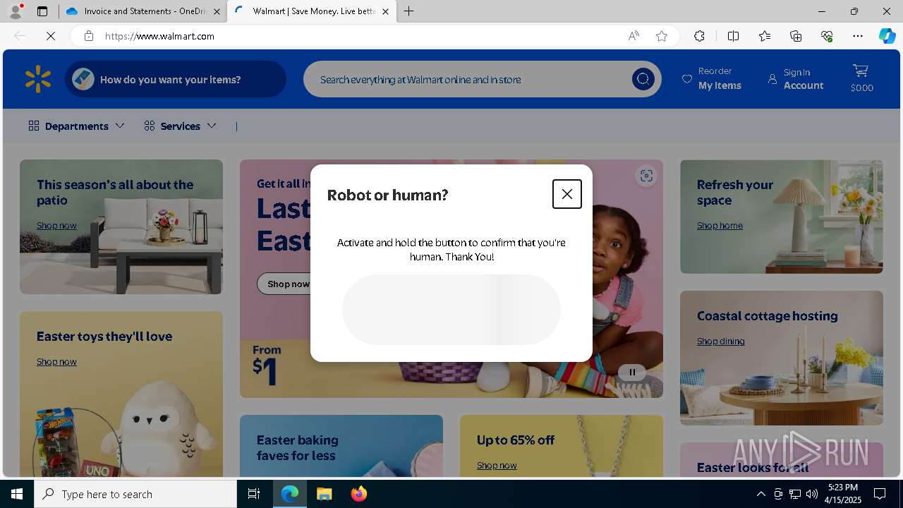
Task: Open the Collections icon
Action: (796, 36)
